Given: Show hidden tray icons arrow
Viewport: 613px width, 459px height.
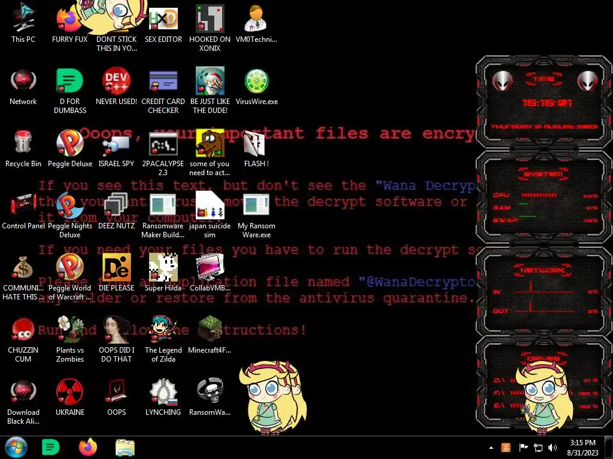Looking at the screenshot, I should [491, 448].
